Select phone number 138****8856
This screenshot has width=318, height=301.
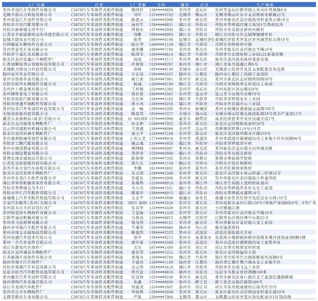[x=161, y=10]
